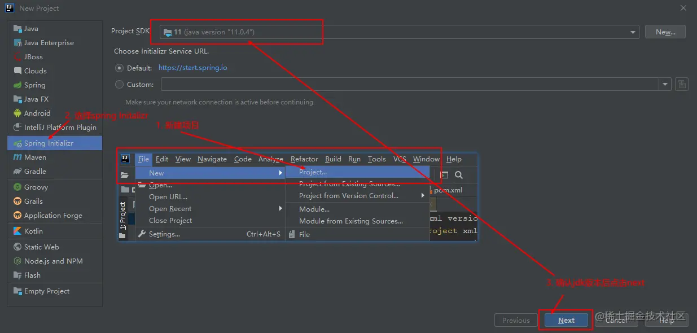Click the New... SDK button
697x333 pixels.
[665, 32]
